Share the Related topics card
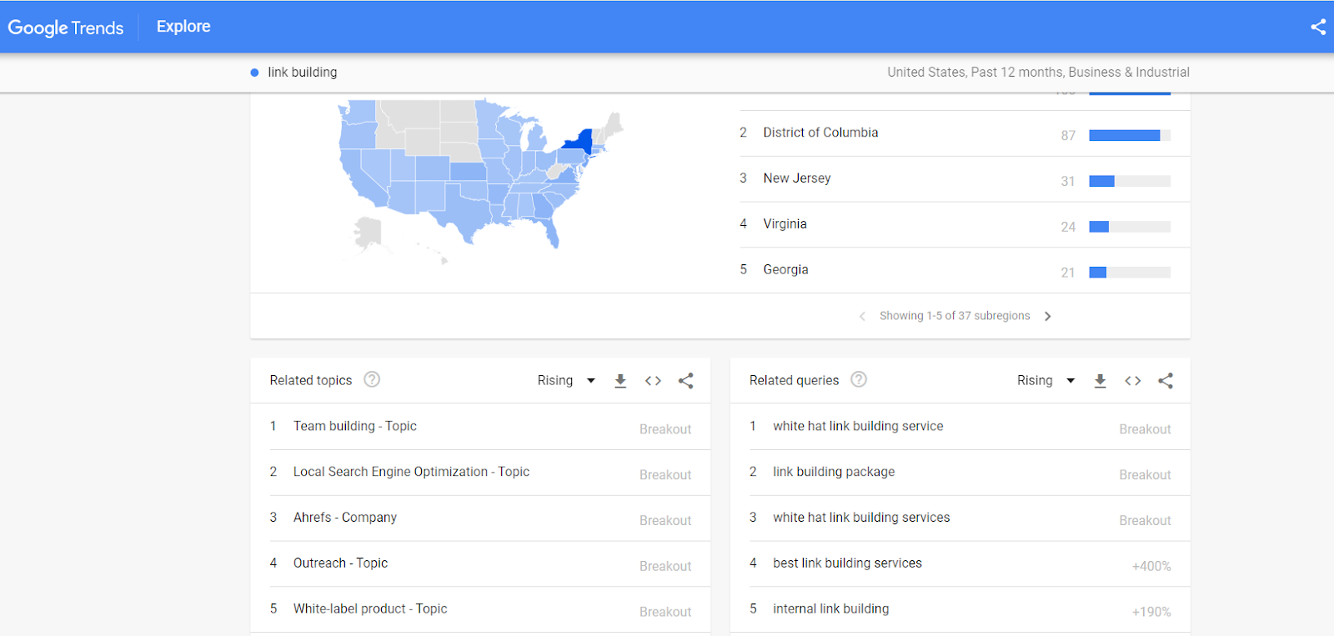 click(686, 381)
